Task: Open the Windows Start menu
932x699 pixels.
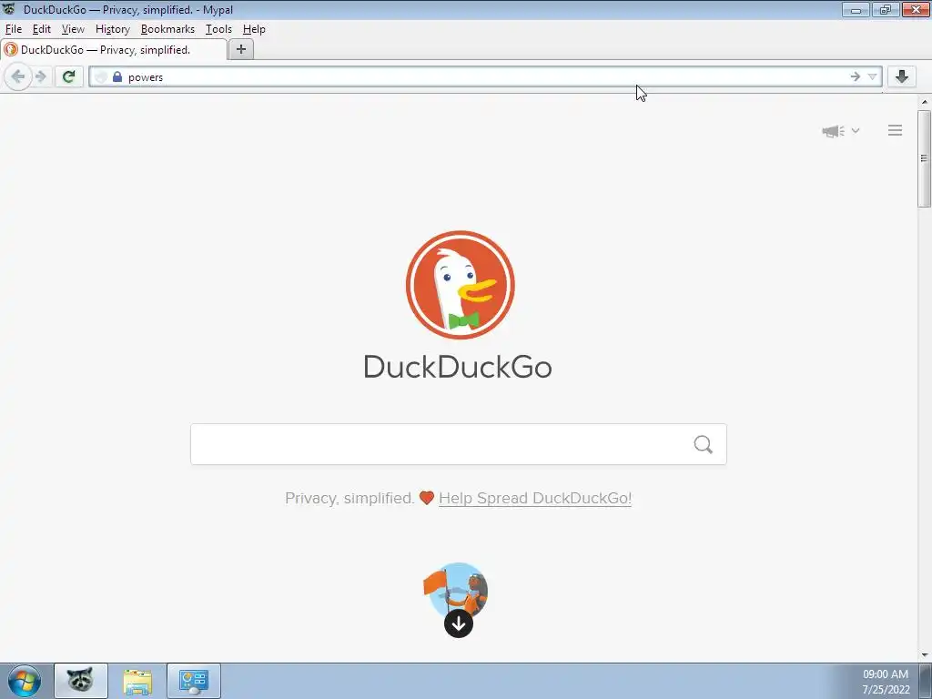Action: [x=25, y=681]
